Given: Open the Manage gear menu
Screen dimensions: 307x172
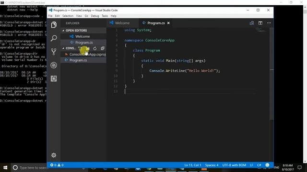Looking at the screenshot, I should tap(54, 155).
